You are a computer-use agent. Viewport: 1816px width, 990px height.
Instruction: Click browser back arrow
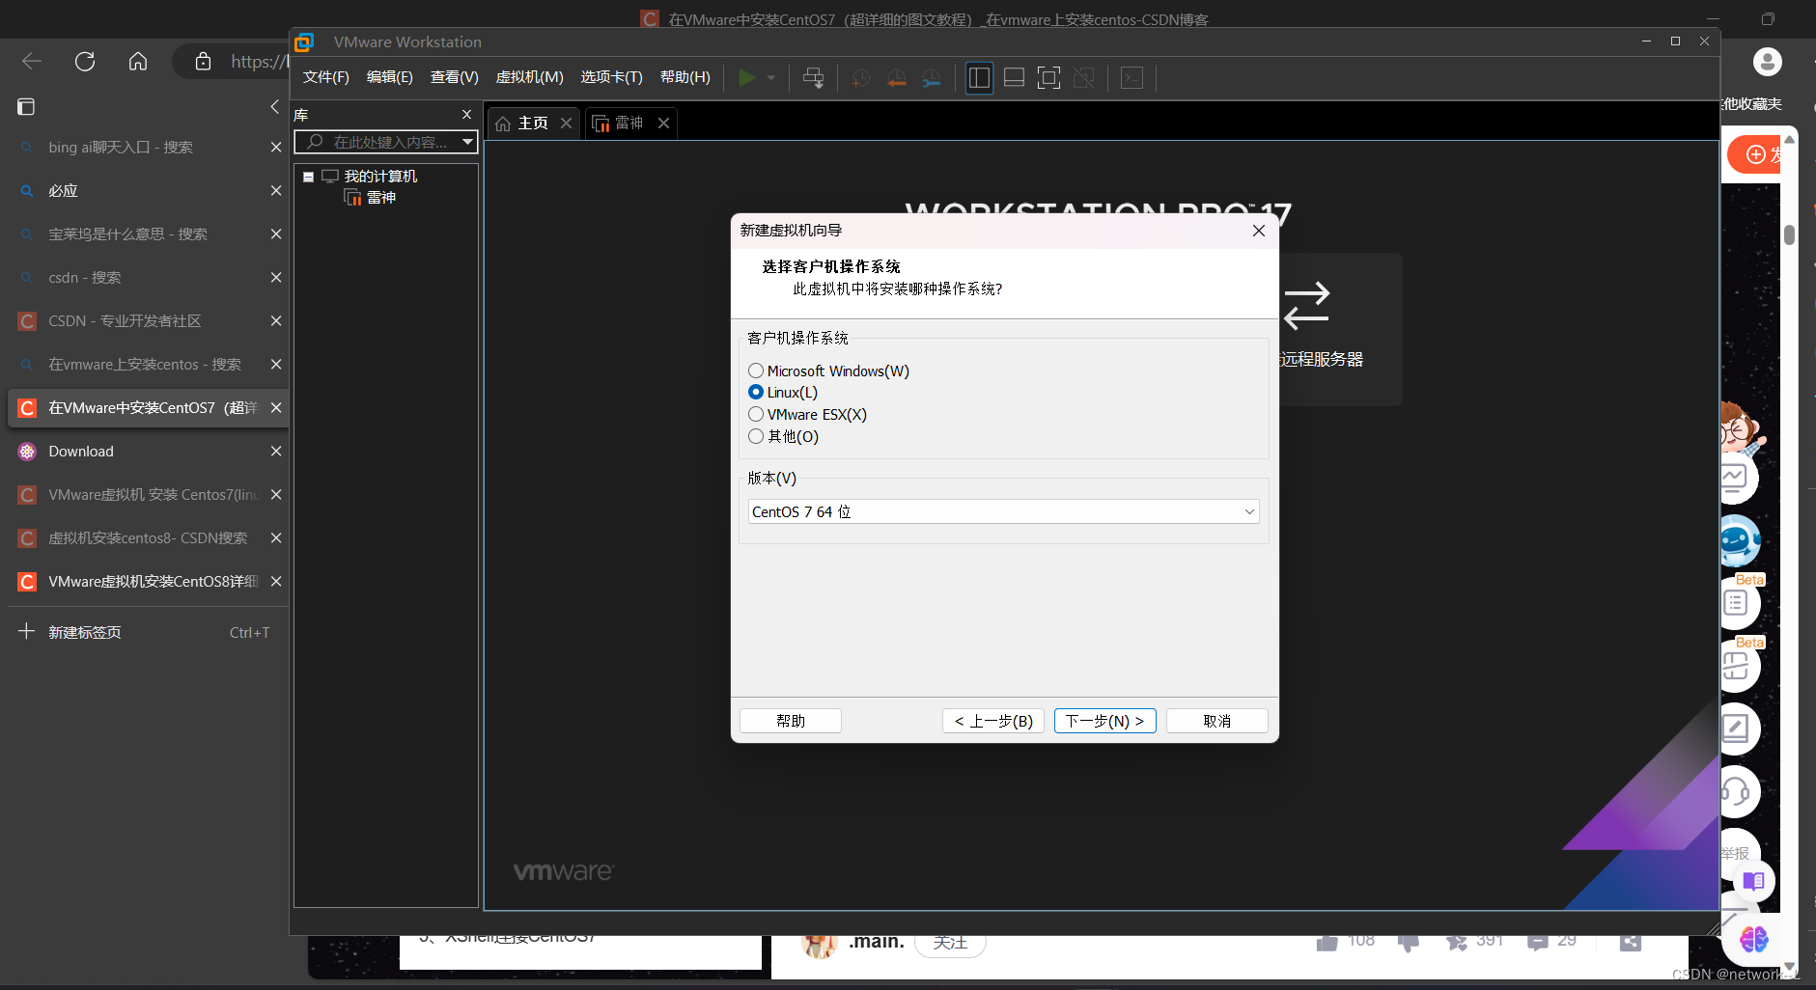pos(32,62)
